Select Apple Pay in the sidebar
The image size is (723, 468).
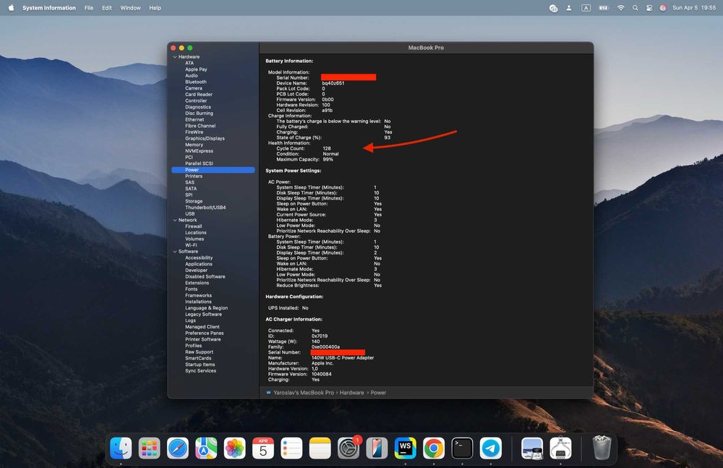click(x=196, y=69)
